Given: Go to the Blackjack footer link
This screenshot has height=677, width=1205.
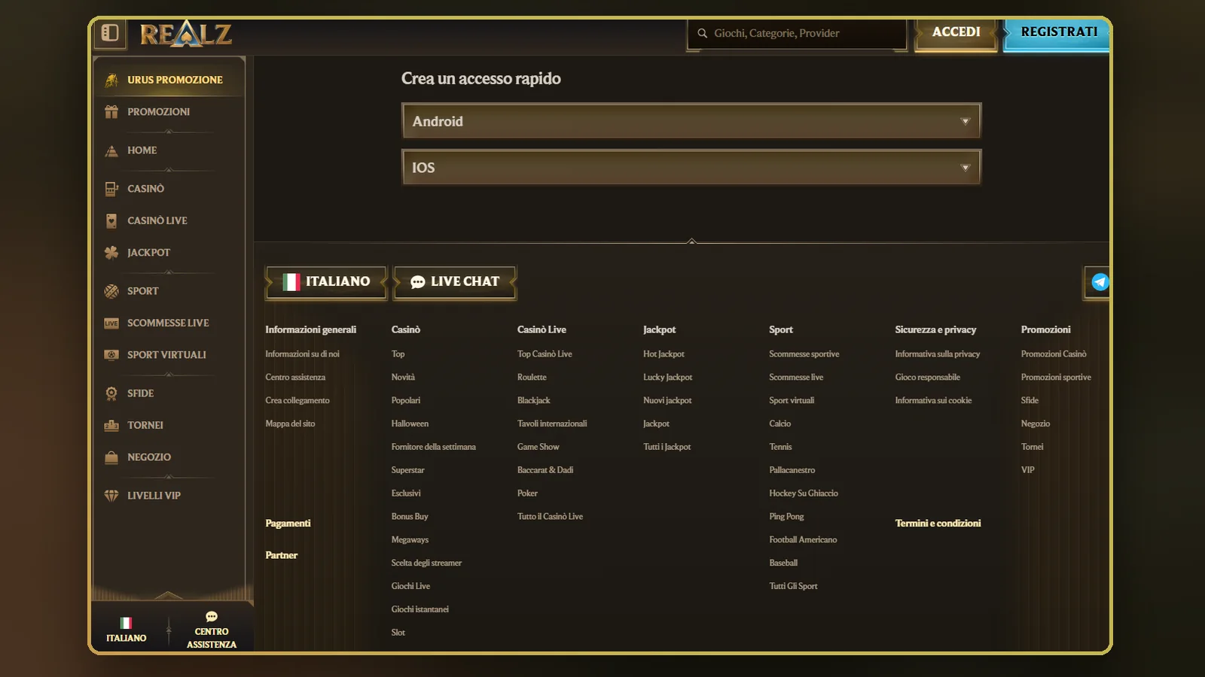Looking at the screenshot, I should (x=533, y=401).
